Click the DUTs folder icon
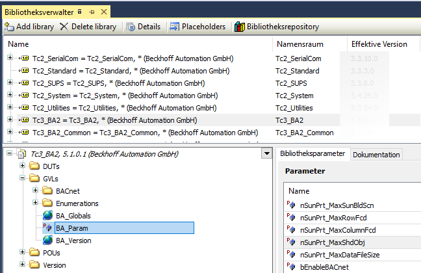This screenshot has width=421, height=273. [x=34, y=166]
